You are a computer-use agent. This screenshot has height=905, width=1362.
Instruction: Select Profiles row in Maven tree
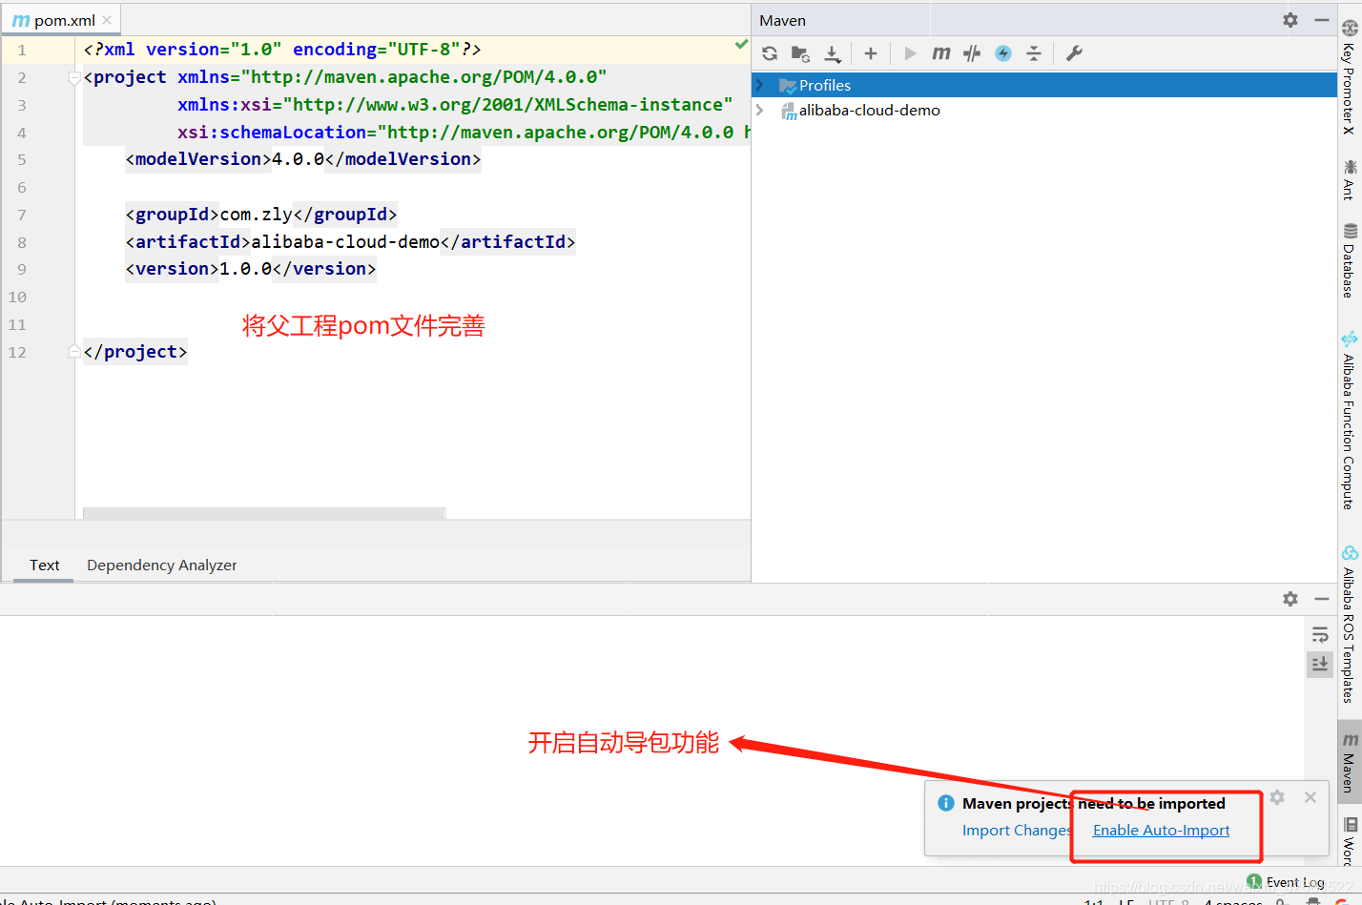click(1043, 85)
